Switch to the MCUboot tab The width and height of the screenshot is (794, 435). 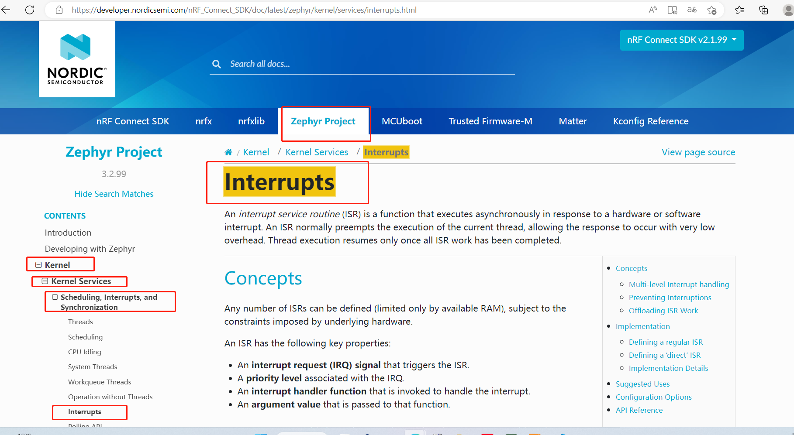402,121
